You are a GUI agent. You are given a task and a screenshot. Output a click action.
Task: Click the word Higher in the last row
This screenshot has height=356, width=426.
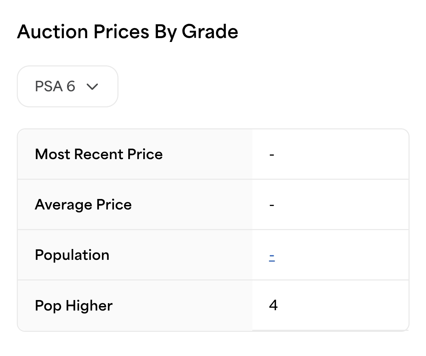tap(89, 306)
